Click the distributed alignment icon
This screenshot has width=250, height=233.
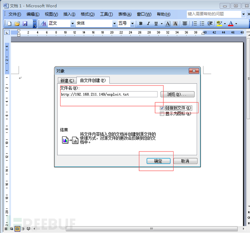(185, 24)
